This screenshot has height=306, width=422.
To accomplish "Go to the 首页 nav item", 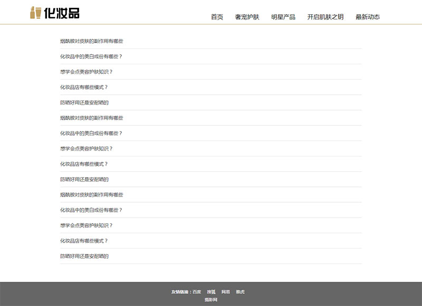I will [217, 17].
